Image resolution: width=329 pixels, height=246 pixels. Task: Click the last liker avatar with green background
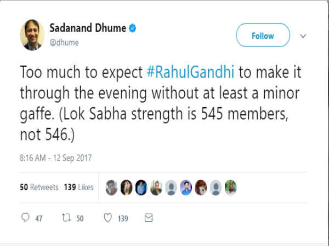tap(231, 187)
